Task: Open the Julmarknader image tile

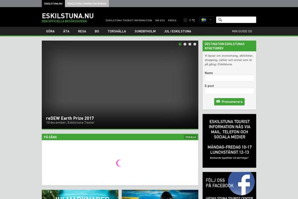Action: click(80, 194)
